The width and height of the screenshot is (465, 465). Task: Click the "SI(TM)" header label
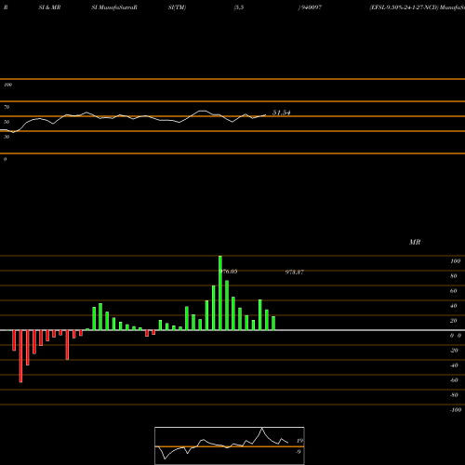pyautogui.click(x=177, y=7)
